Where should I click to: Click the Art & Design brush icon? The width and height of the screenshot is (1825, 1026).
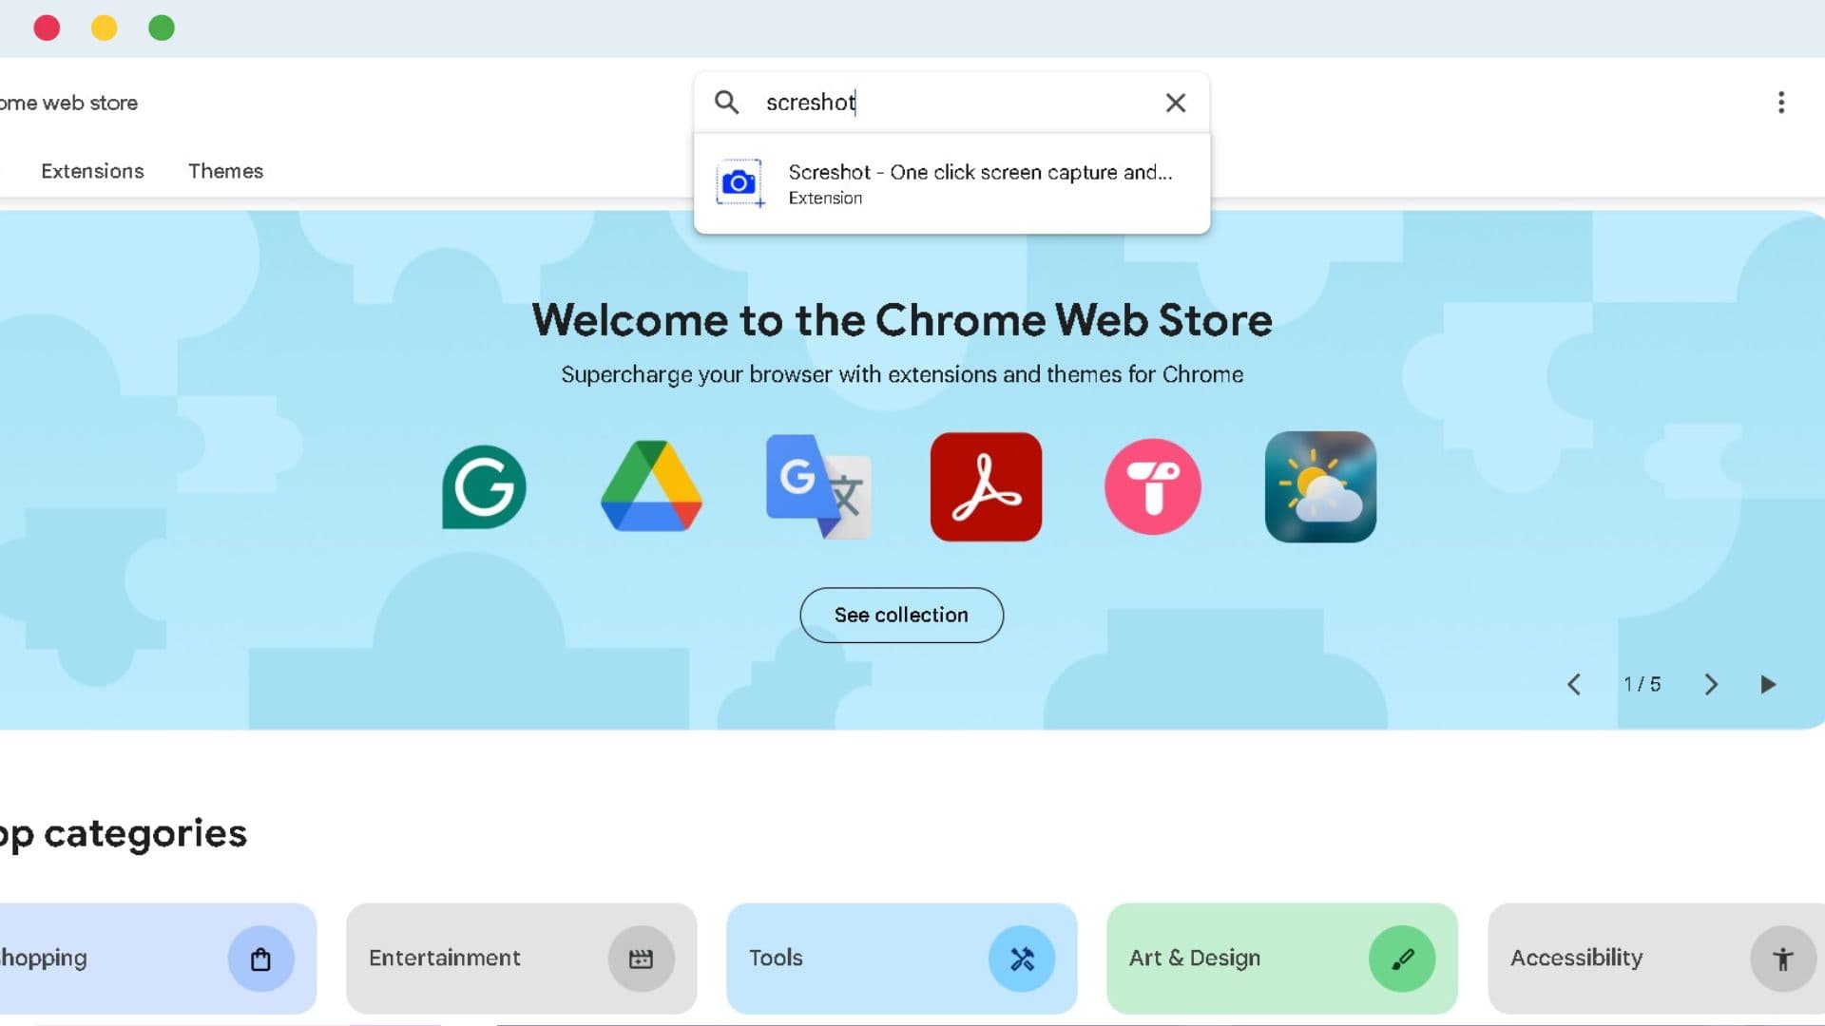(x=1402, y=959)
